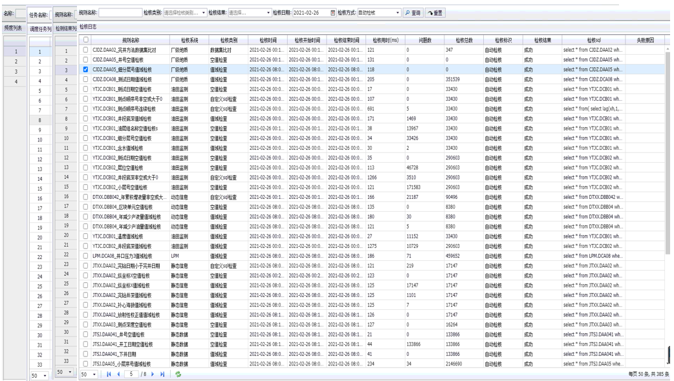674x381 pixels.
Task: Check the YTJC.DCB02_层位空值检核 row checkbox
Action: tap(85, 168)
